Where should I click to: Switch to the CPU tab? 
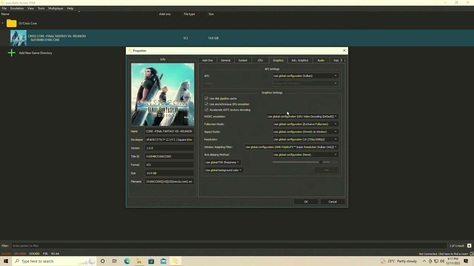(260, 60)
